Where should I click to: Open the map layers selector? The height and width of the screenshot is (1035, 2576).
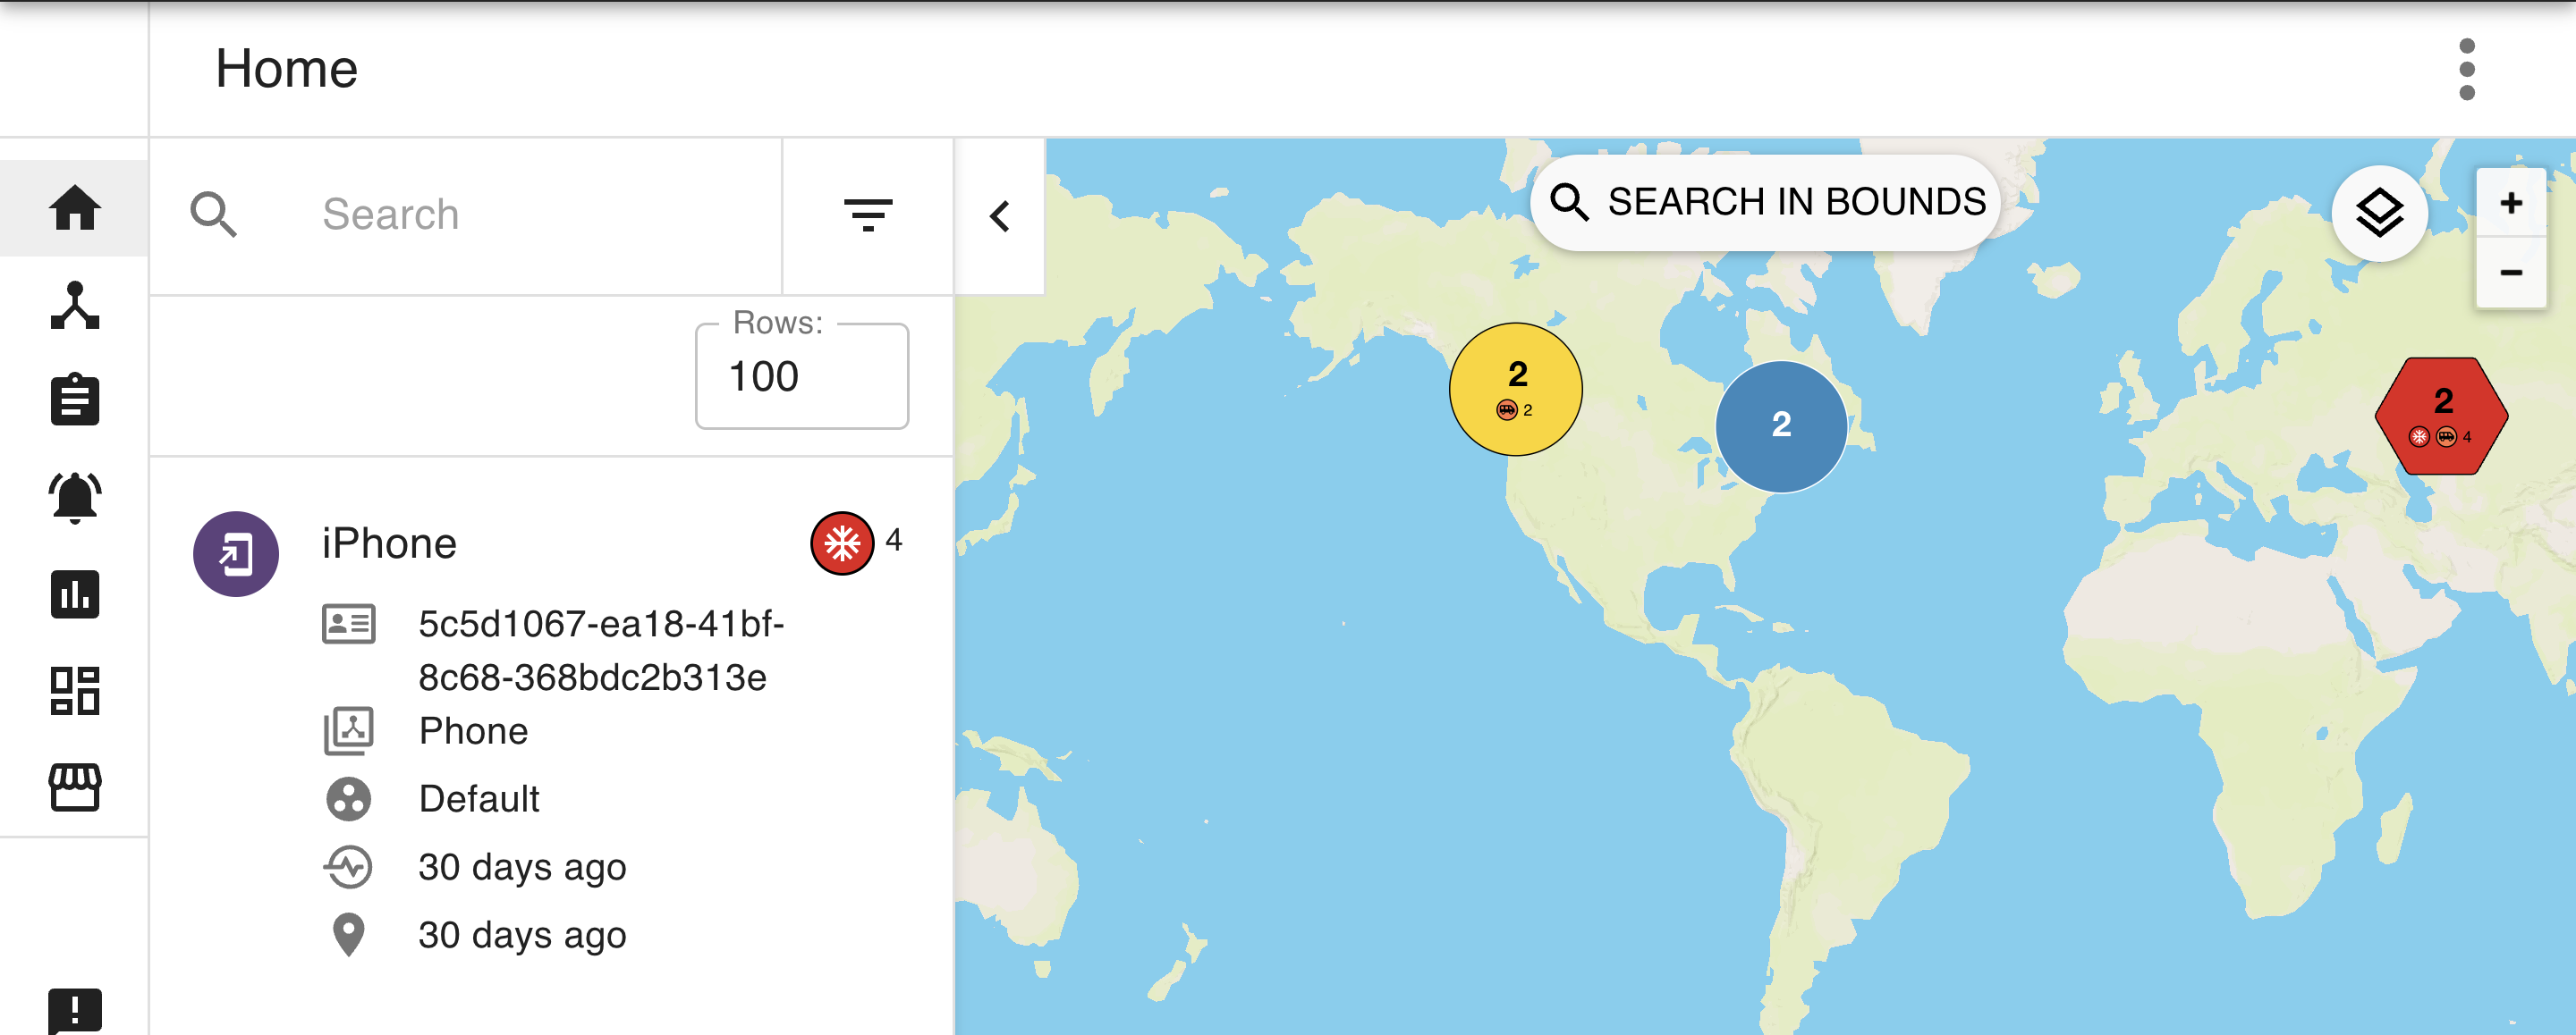pyautogui.click(x=2378, y=213)
